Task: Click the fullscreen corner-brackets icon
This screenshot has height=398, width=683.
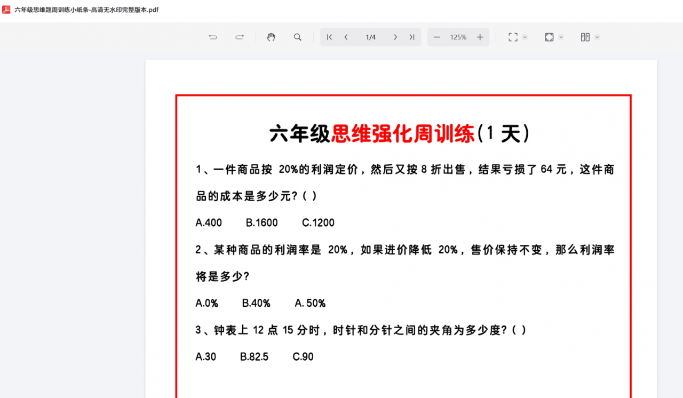Action: click(x=513, y=37)
